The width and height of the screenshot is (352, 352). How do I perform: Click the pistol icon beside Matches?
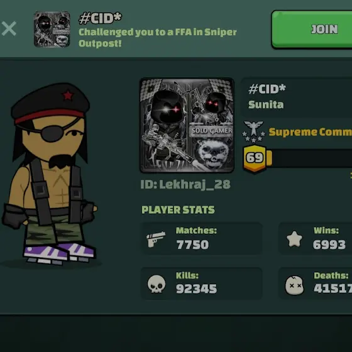(x=156, y=239)
